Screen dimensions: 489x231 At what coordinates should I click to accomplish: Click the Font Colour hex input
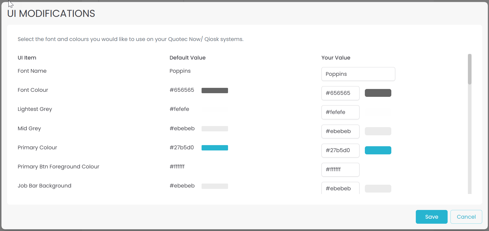340,93
